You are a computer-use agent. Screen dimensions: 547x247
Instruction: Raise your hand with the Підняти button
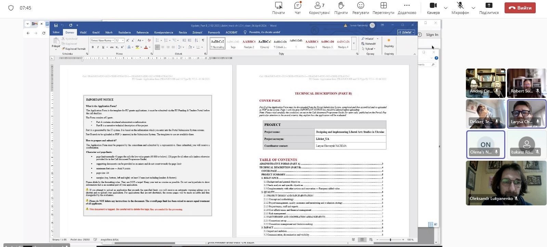[x=341, y=8]
